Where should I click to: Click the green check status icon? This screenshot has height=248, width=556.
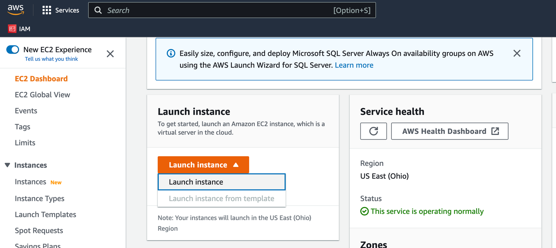[x=365, y=211]
